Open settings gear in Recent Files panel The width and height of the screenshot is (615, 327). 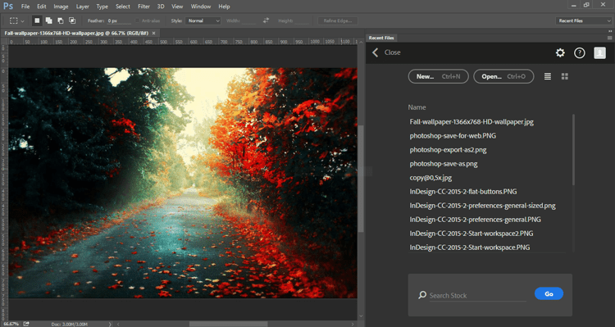[560, 52]
